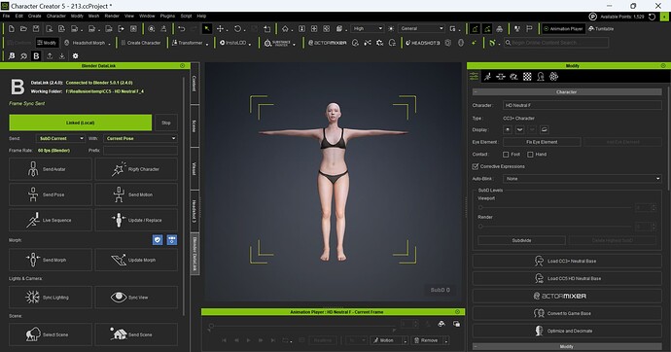Click the New Project icon in toolbar
This screenshot has height=352, width=671.
coord(11,28)
